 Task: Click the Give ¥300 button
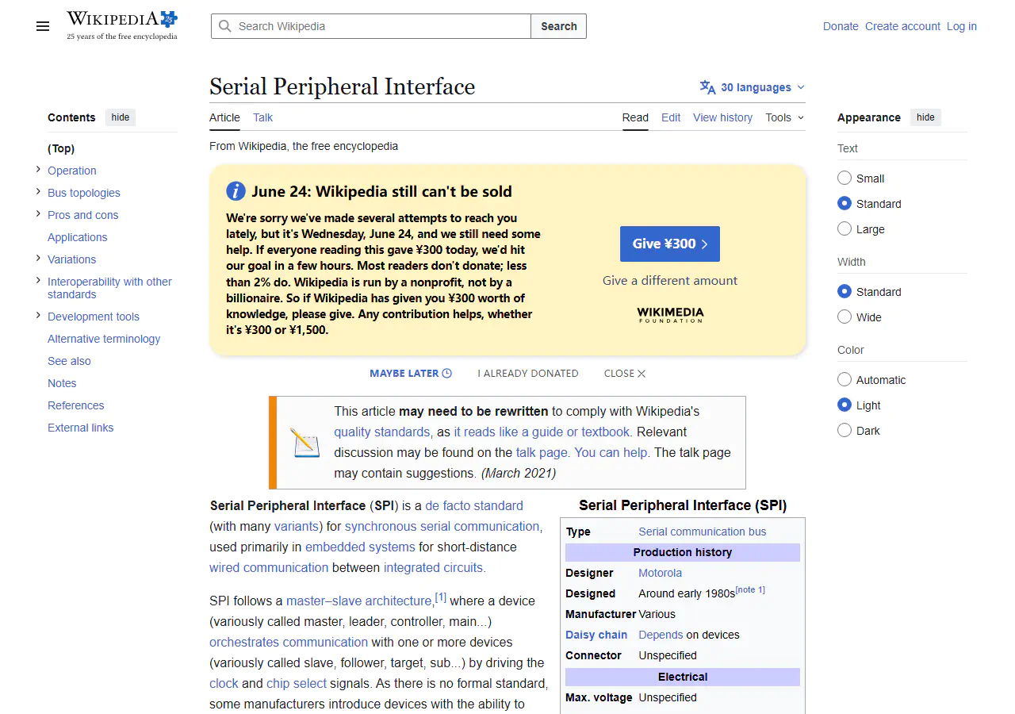pyautogui.click(x=670, y=244)
